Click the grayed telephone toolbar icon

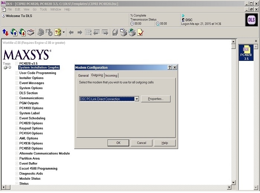[41, 32]
